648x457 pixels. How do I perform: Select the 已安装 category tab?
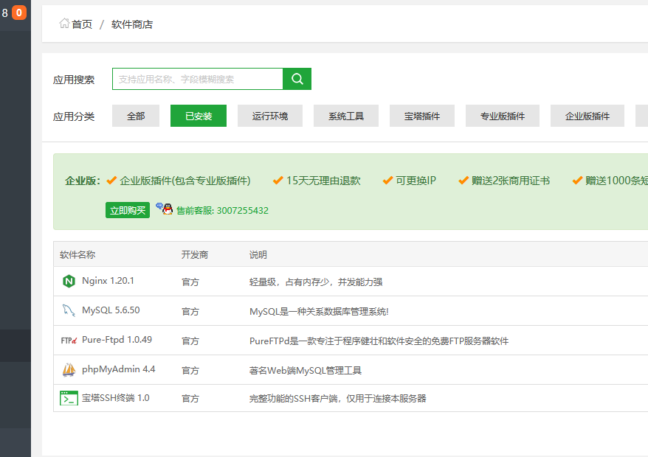[x=199, y=116]
